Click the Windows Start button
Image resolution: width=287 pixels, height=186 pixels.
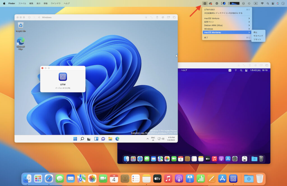tap(75, 138)
